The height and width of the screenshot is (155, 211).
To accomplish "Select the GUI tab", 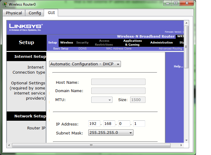I will pos(51,13).
